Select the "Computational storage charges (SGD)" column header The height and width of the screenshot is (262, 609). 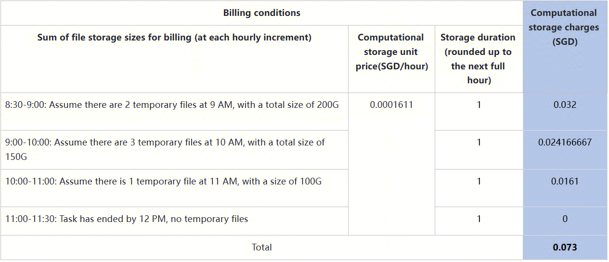click(564, 27)
